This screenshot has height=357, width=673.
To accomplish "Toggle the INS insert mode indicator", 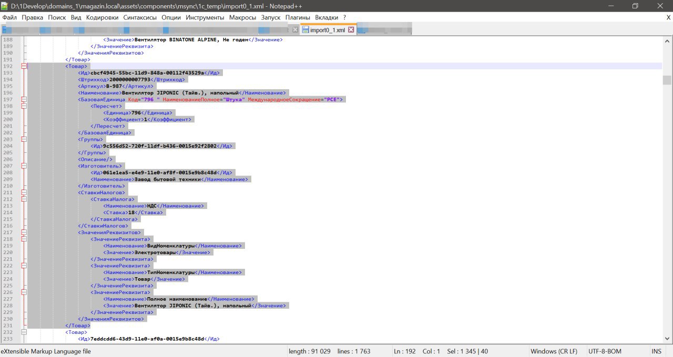I will (x=656, y=351).
